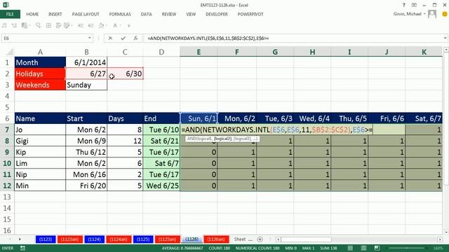449x252 pixels.
Task: Select row 13 header
Action: point(7,197)
